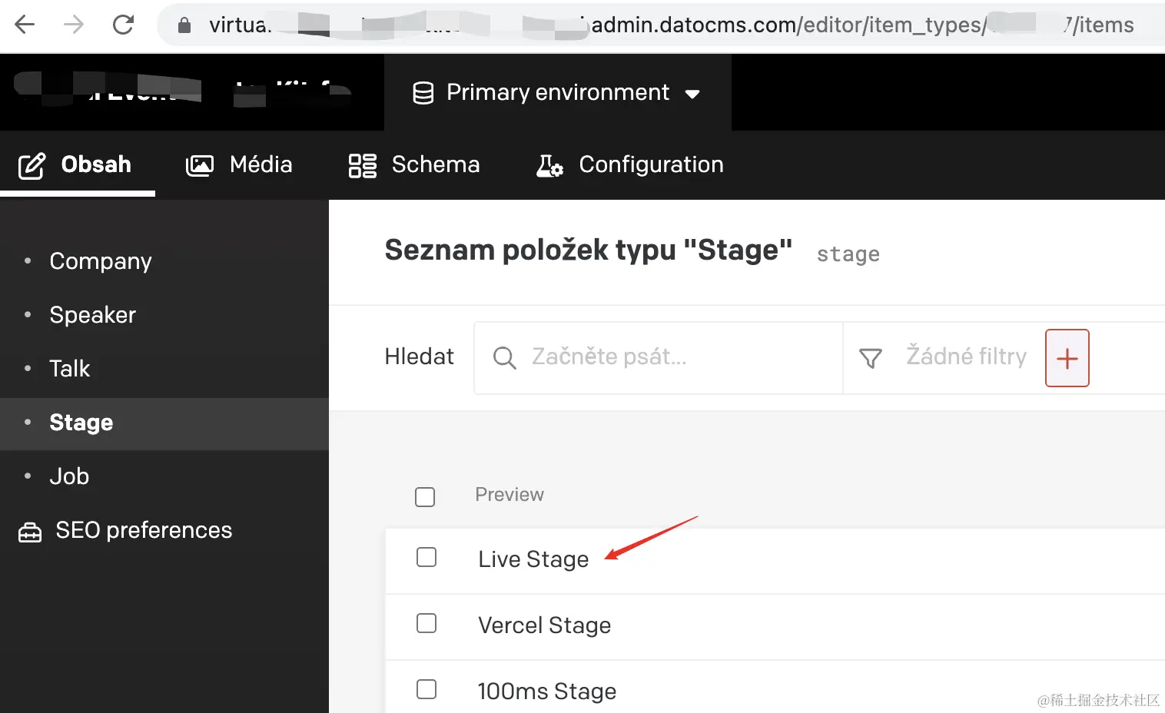Image resolution: width=1165 pixels, height=713 pixels.
Task: Reload the page with refresh icon
Action: 123,25
